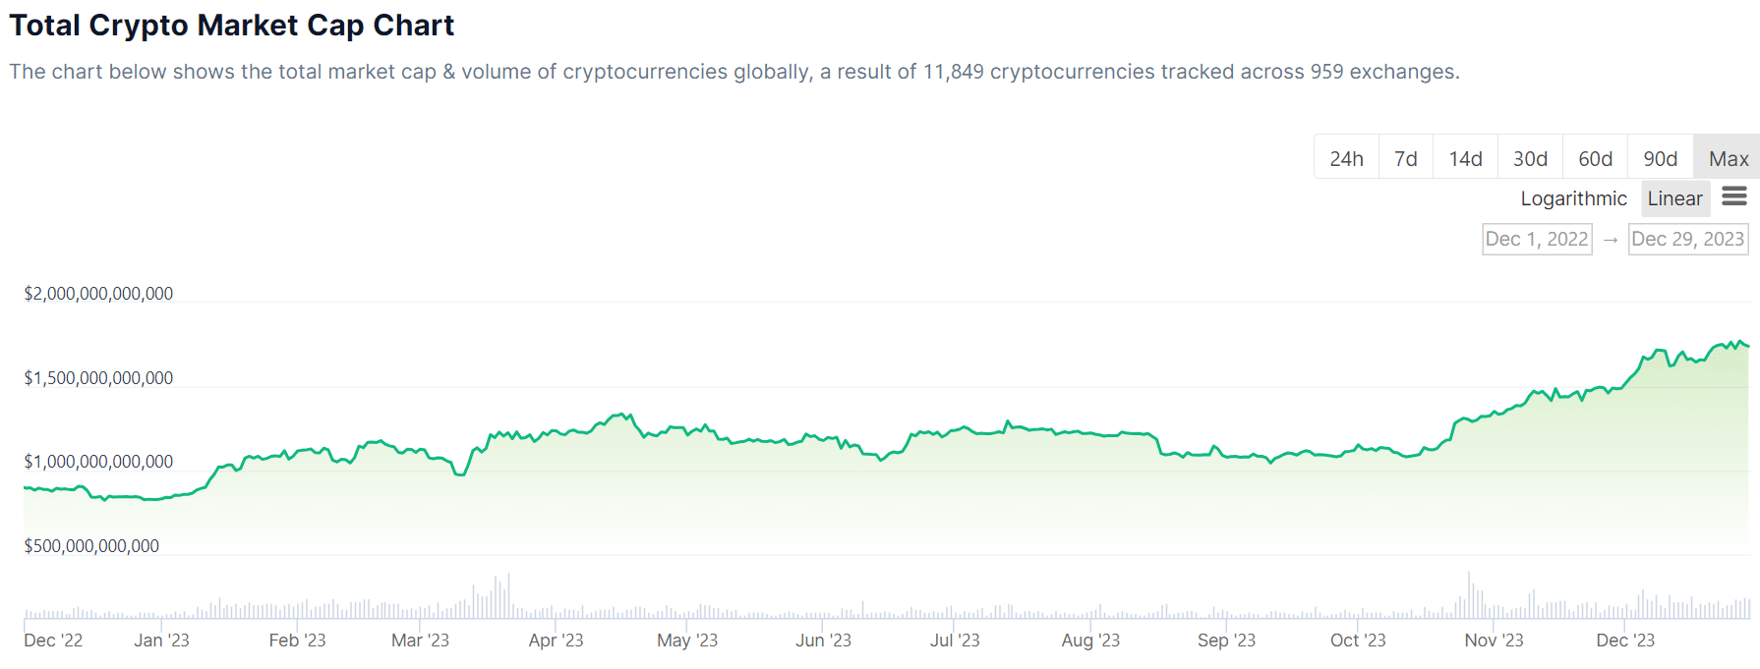Open the start date field showing Dec 1, 2022
1760x669 pixels.
(x=1536, y=238)
